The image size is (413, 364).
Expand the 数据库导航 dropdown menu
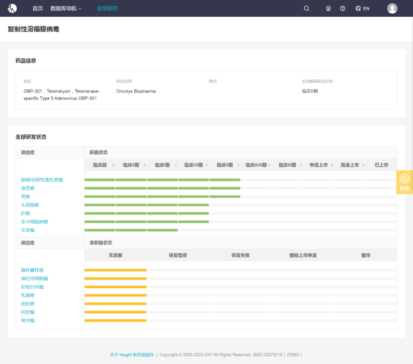click(x=66, y=8)
